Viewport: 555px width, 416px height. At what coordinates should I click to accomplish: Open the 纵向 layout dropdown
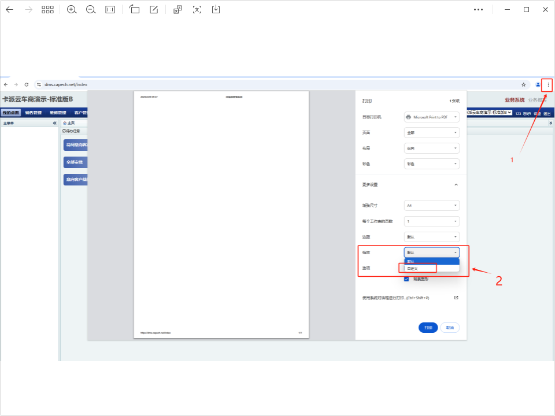(431, 148)
